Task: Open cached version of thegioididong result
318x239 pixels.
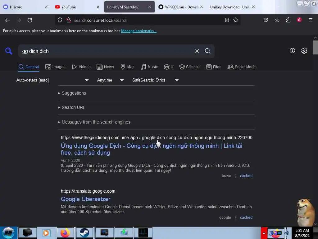Action: [246, 176]
